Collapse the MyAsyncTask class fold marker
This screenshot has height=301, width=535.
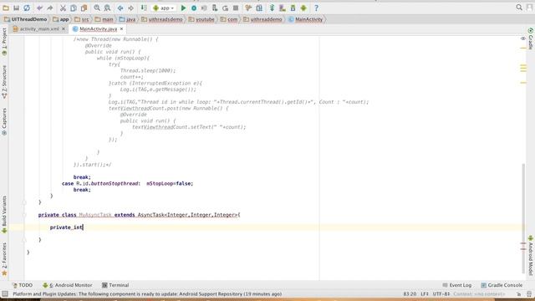pos(24,215)
